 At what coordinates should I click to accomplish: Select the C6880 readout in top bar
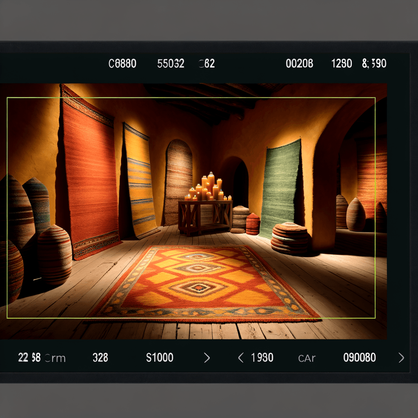(122, 64)
